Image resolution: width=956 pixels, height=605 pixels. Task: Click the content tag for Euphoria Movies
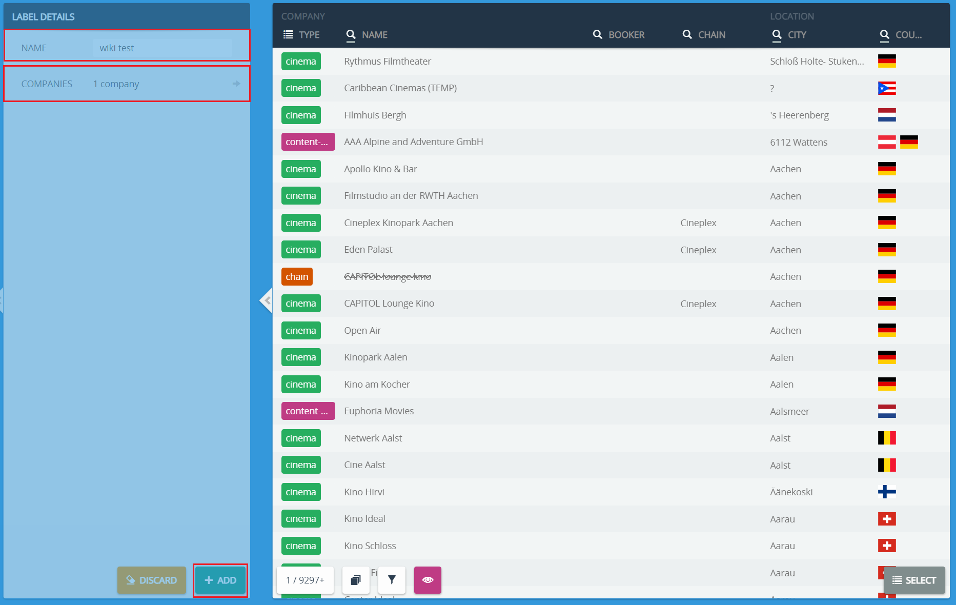coord(308,411)
